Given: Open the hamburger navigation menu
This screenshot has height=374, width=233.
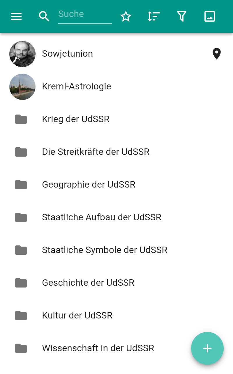Looking at the screenshot, I should pos(16,16).
